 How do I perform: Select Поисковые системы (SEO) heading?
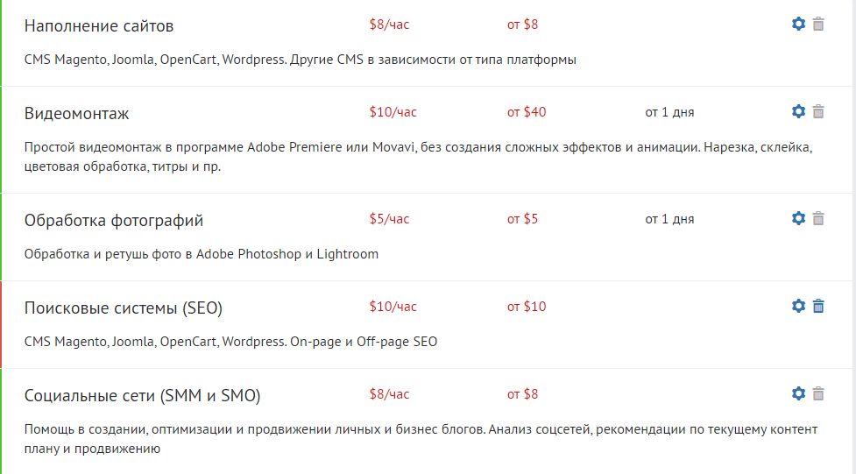(x=124, y=308)
